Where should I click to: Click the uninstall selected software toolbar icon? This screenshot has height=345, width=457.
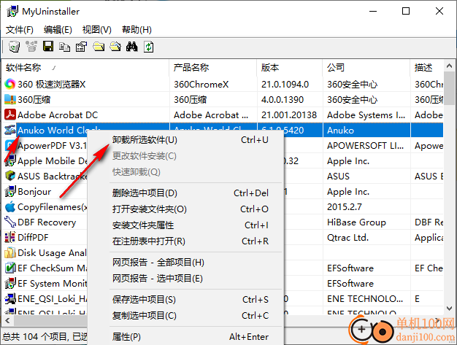coord(14,47)
